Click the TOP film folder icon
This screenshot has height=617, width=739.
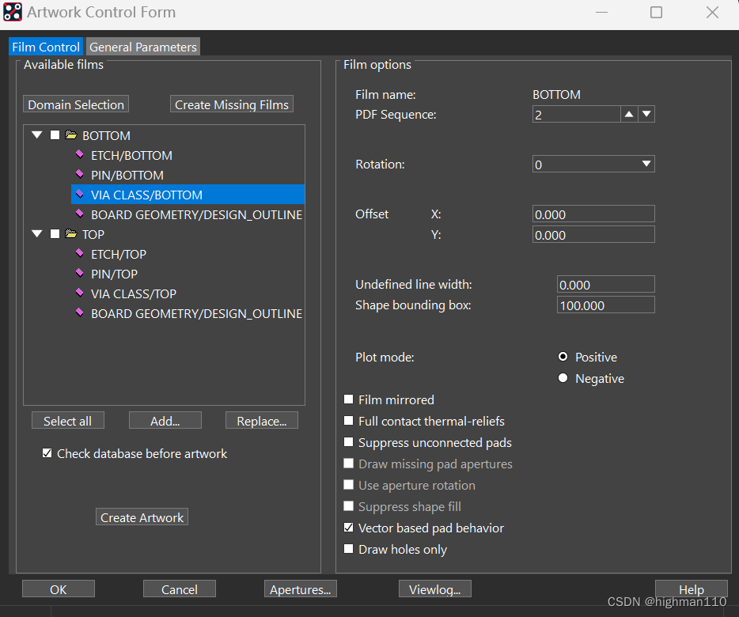tap(71, 234)
